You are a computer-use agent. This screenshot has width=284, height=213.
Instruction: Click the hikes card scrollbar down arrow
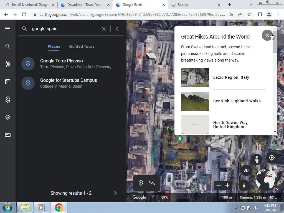coord(275,132)
